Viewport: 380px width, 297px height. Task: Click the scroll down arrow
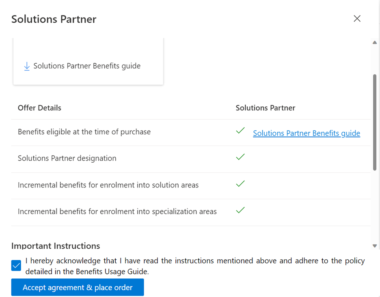(375, 246)
